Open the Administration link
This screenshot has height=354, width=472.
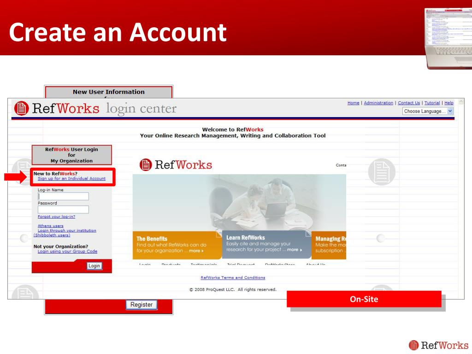pyautogui.click(x=378, y=103)
